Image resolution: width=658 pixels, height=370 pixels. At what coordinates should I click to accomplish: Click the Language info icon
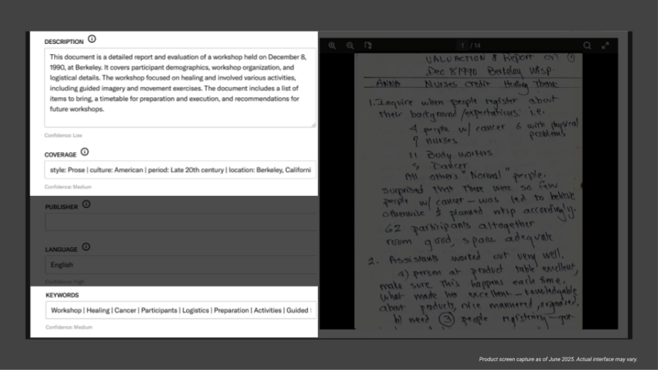coord(86,246)
